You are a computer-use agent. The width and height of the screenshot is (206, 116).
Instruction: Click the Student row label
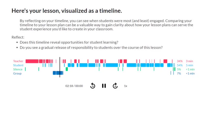[x=18, y=65]
